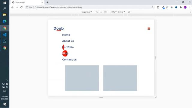Close the Hello, world! tab
192x108 pixels.
[42, 2]
